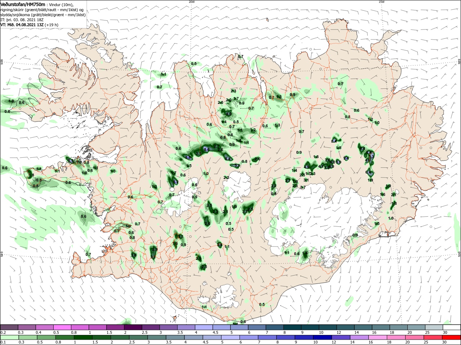461x345 pixels.
Task: Click the '20W' longitude label
Action: [x=192, y=2]
